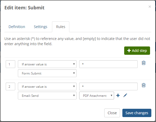The height and width of the screenshot is (122, 156).
Task: Expand the 'Form: Submit' action dropdown
Action: coord(47,73)
